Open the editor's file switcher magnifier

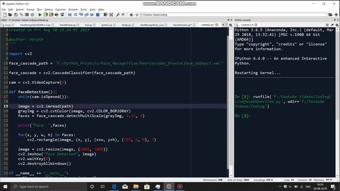click(231, 25)
